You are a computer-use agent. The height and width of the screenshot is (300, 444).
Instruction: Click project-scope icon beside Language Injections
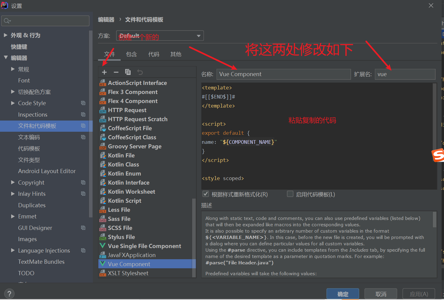(x=83, y=250)
